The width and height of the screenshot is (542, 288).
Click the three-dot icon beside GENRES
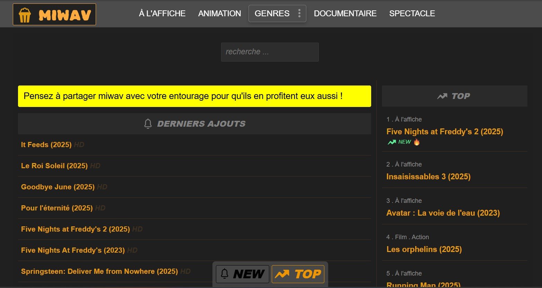299,13
